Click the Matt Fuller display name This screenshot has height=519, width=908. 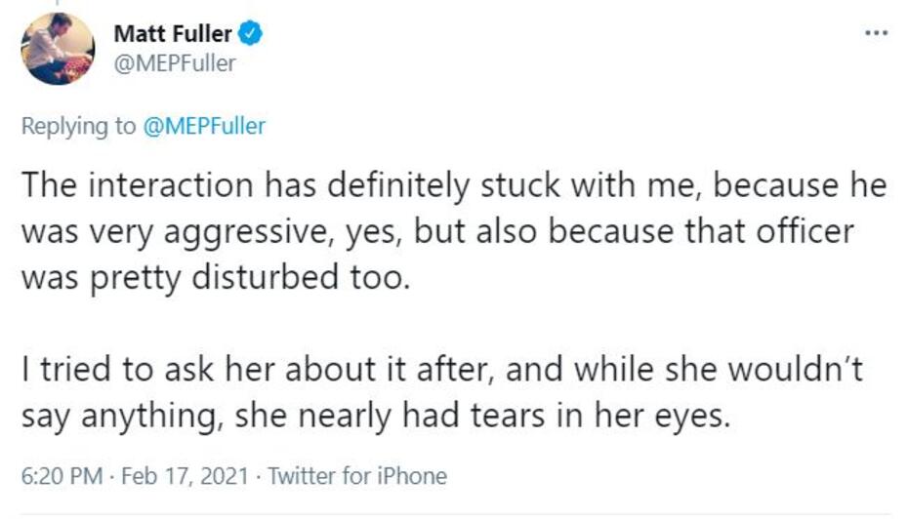coord(173,33)
